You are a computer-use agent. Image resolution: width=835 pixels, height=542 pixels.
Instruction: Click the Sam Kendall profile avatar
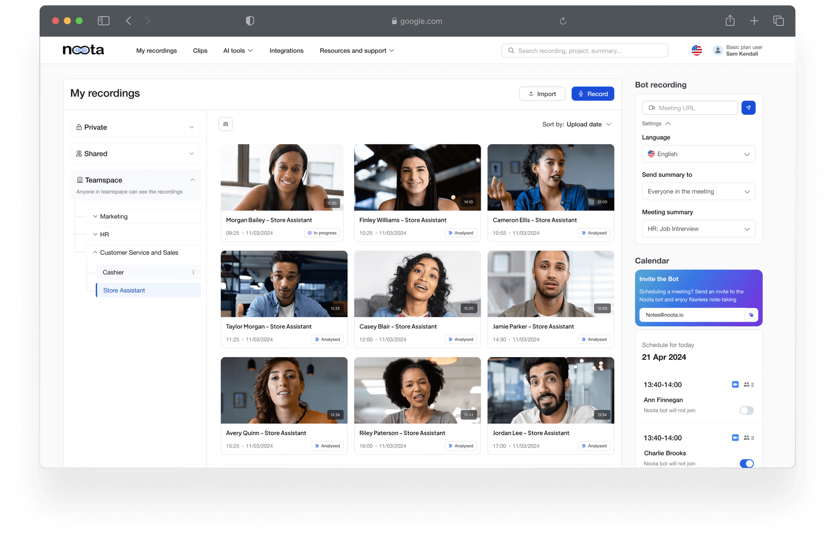pyautogui.click(x=717, y=50)
